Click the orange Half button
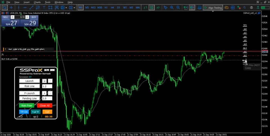The image size is (270, 136). tap(47, 112)
